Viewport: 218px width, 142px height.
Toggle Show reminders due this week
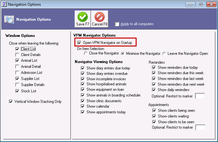coord(154,73)
